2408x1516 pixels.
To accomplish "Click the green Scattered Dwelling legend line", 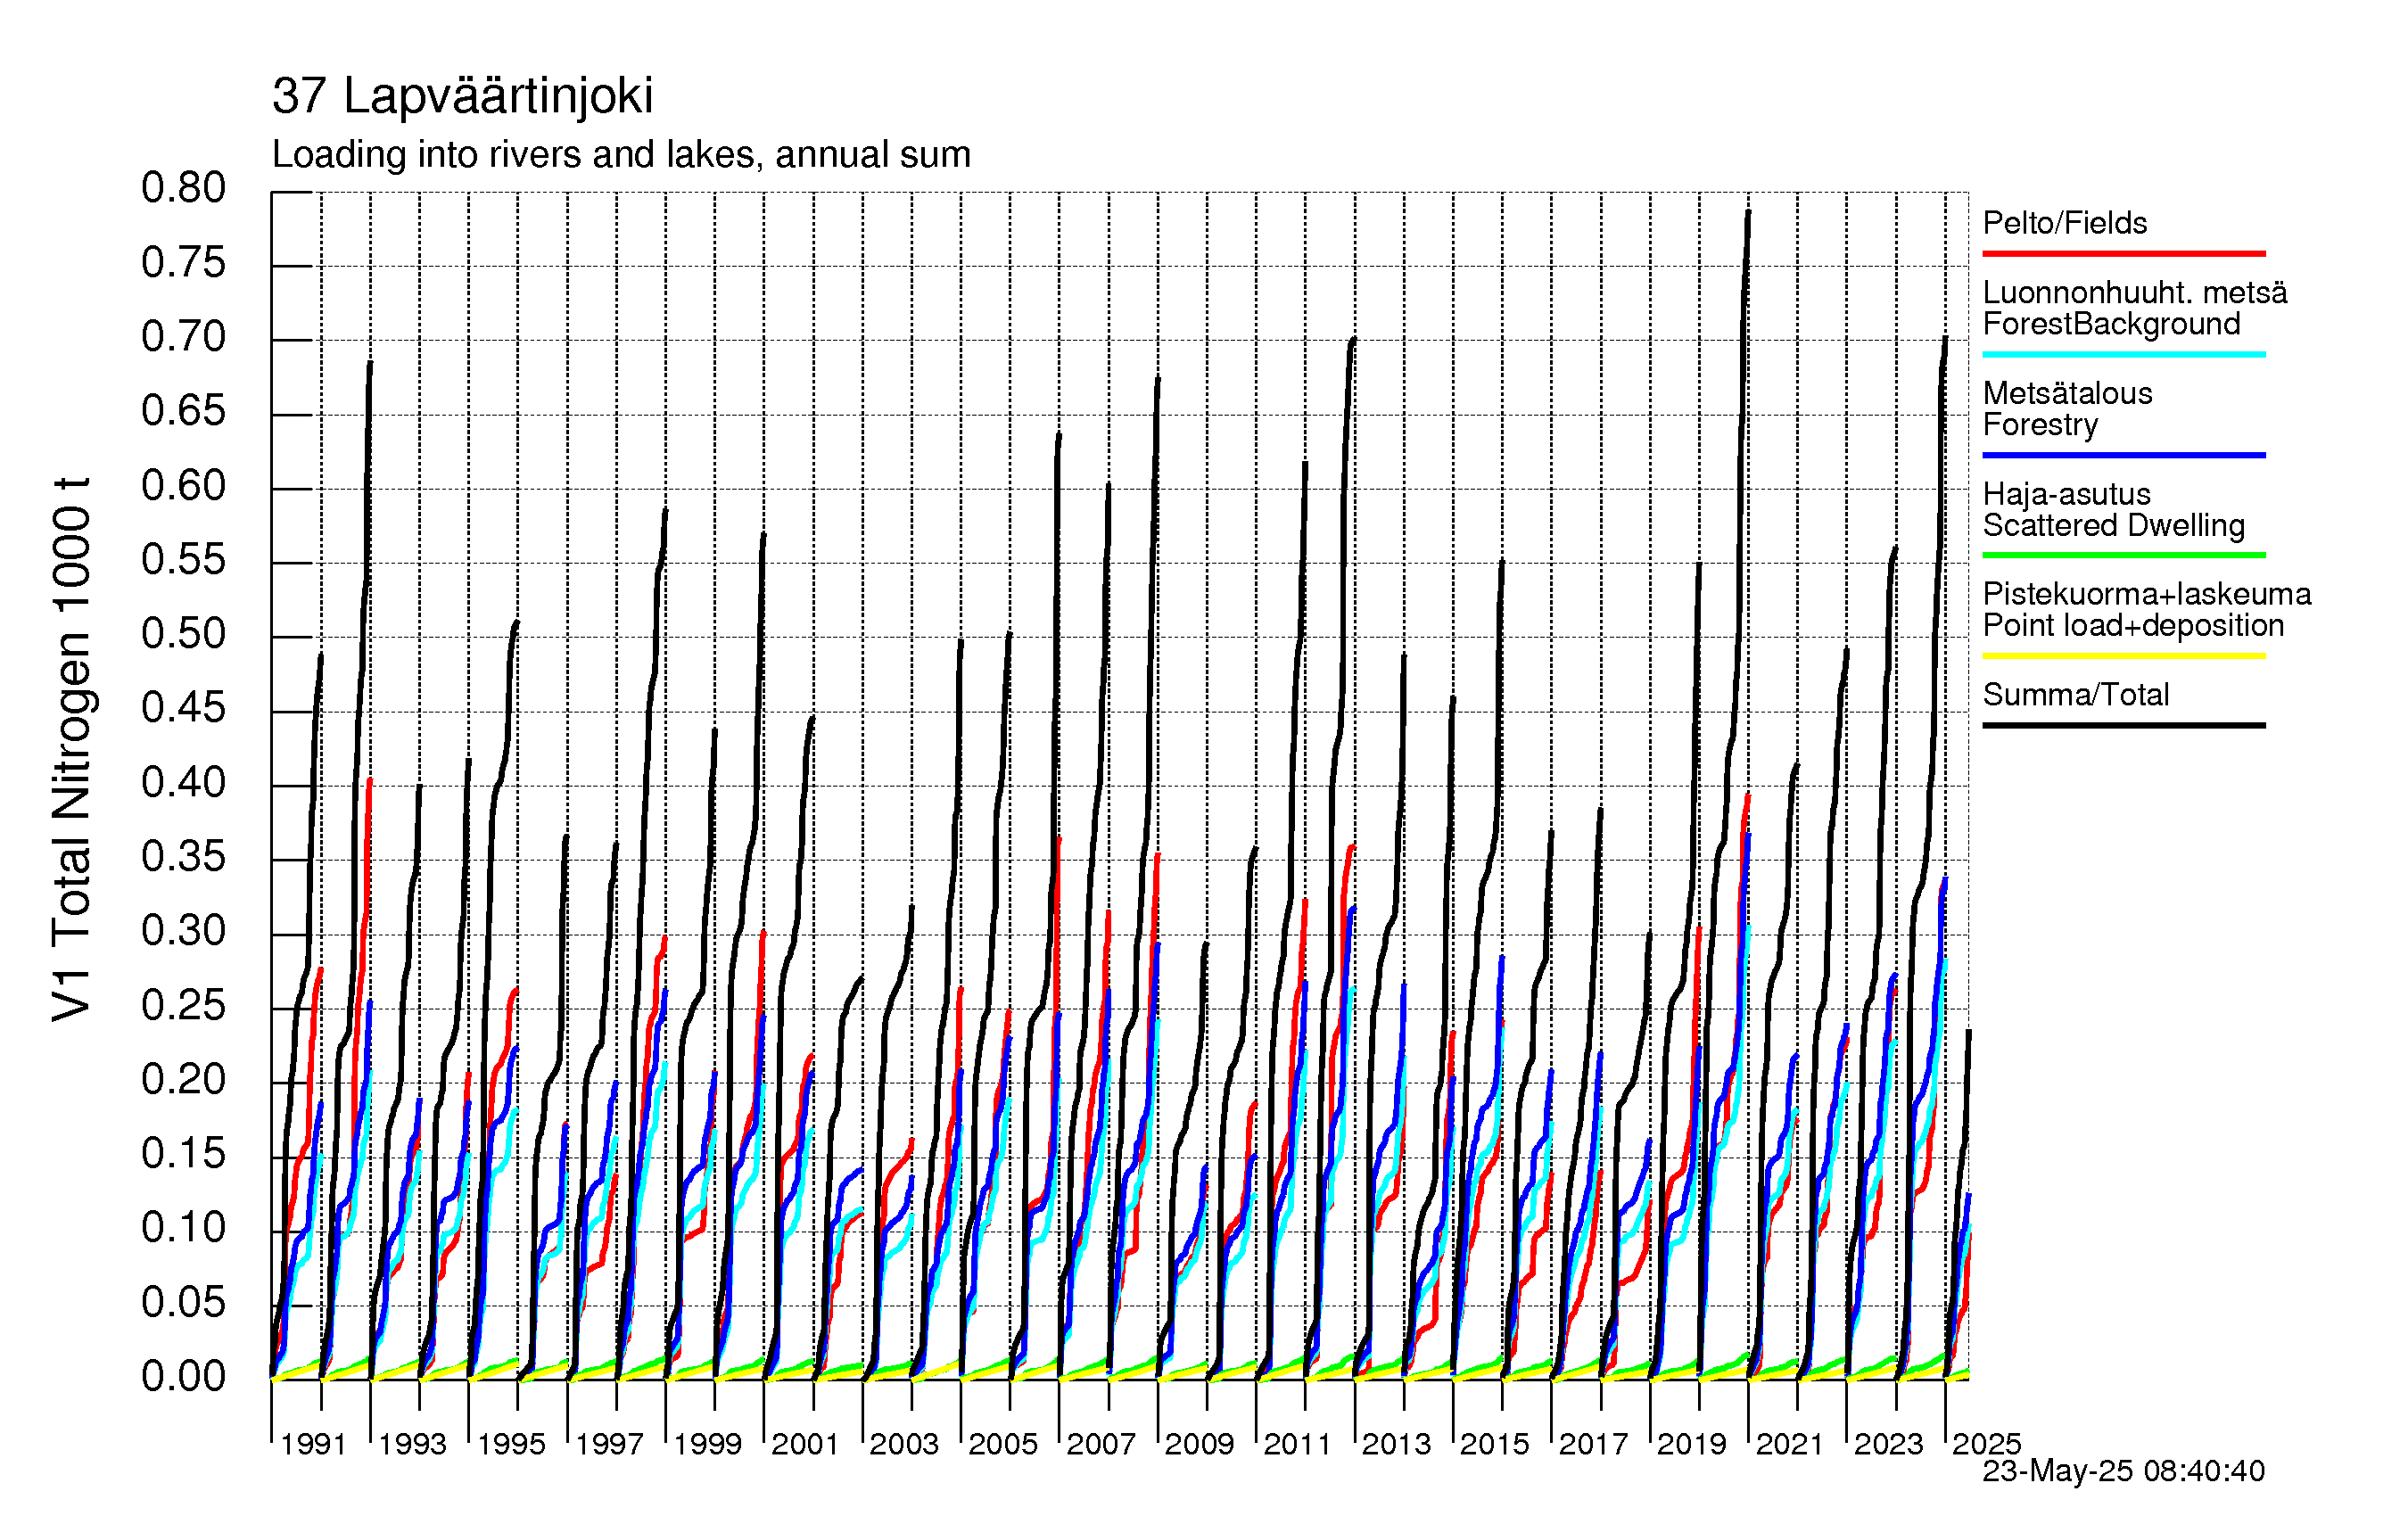I will click(2124, 555).
